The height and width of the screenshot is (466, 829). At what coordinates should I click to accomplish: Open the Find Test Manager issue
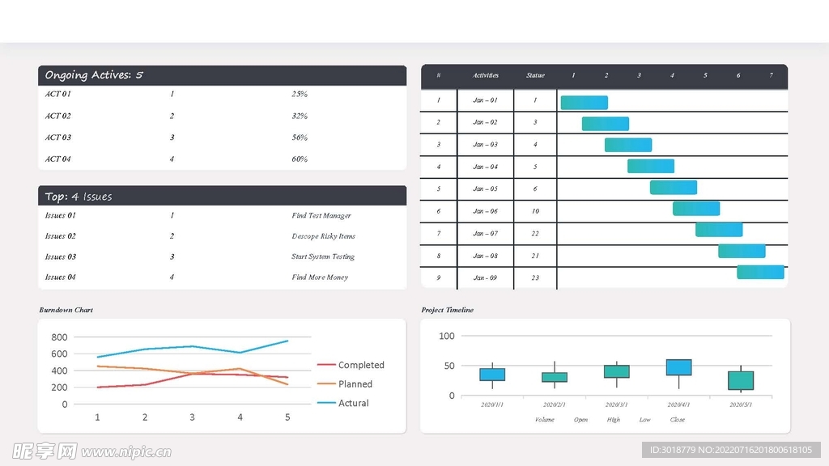pos(321,216)
